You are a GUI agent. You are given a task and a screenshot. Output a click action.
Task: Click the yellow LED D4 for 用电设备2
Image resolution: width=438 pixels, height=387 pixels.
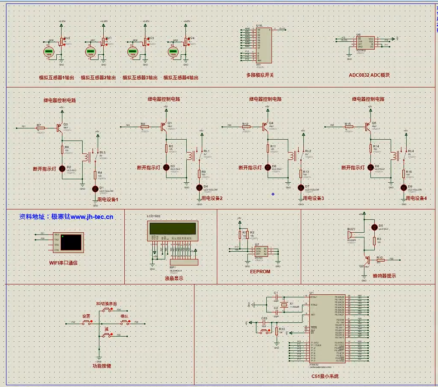coord(199,187)
